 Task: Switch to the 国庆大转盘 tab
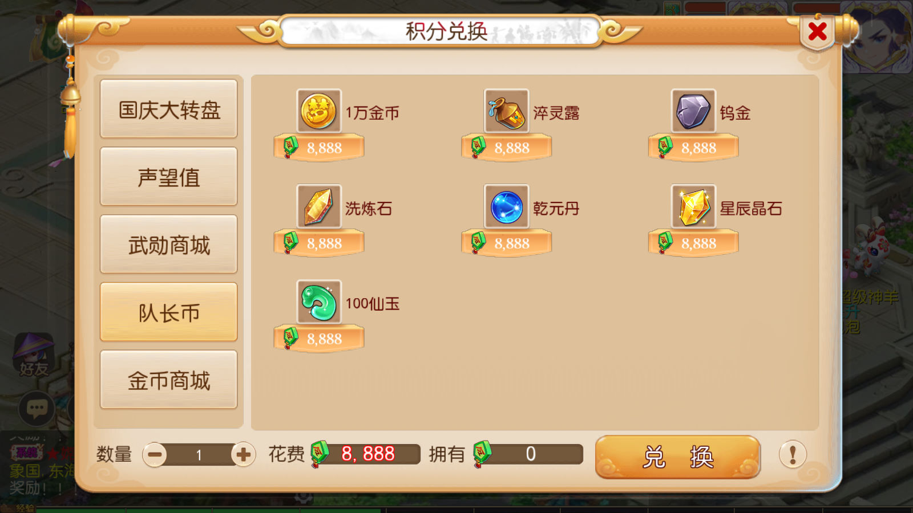pyautogui.click(x=169, y=109)
